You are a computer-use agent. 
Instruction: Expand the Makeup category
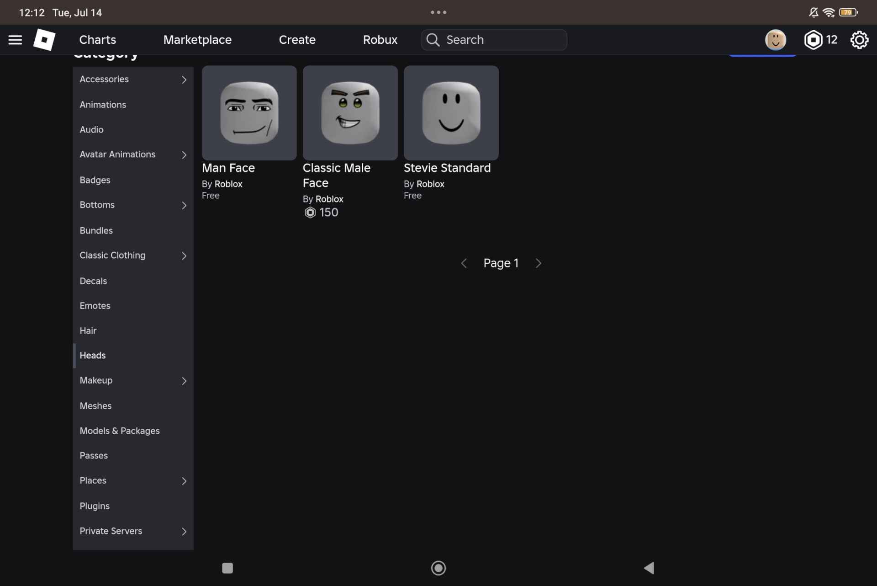[133, 381]
